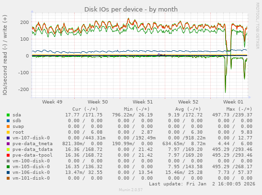Select the vm-106-disk-0 legend label
Image resolution: width=262 pixels, height=195 pixels.
[x=31, y=172]
